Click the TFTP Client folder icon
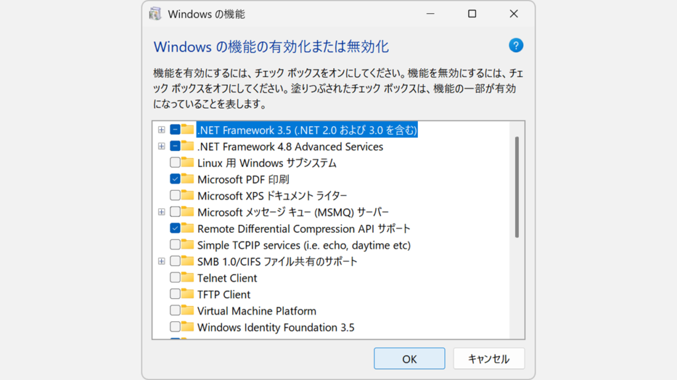Image resolution: width=677 pixels, height=380 pixels. coord(188,294)
